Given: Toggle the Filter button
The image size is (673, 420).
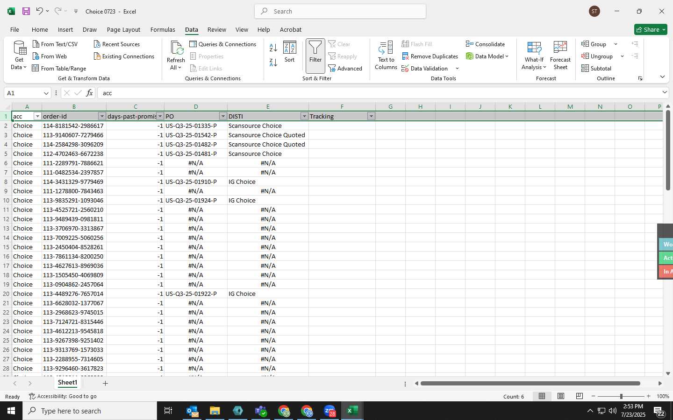Looking at the screenshot, I should click(315, 56).
